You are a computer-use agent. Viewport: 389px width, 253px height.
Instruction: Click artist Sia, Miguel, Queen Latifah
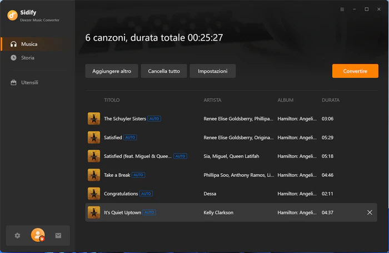(231, 156)
